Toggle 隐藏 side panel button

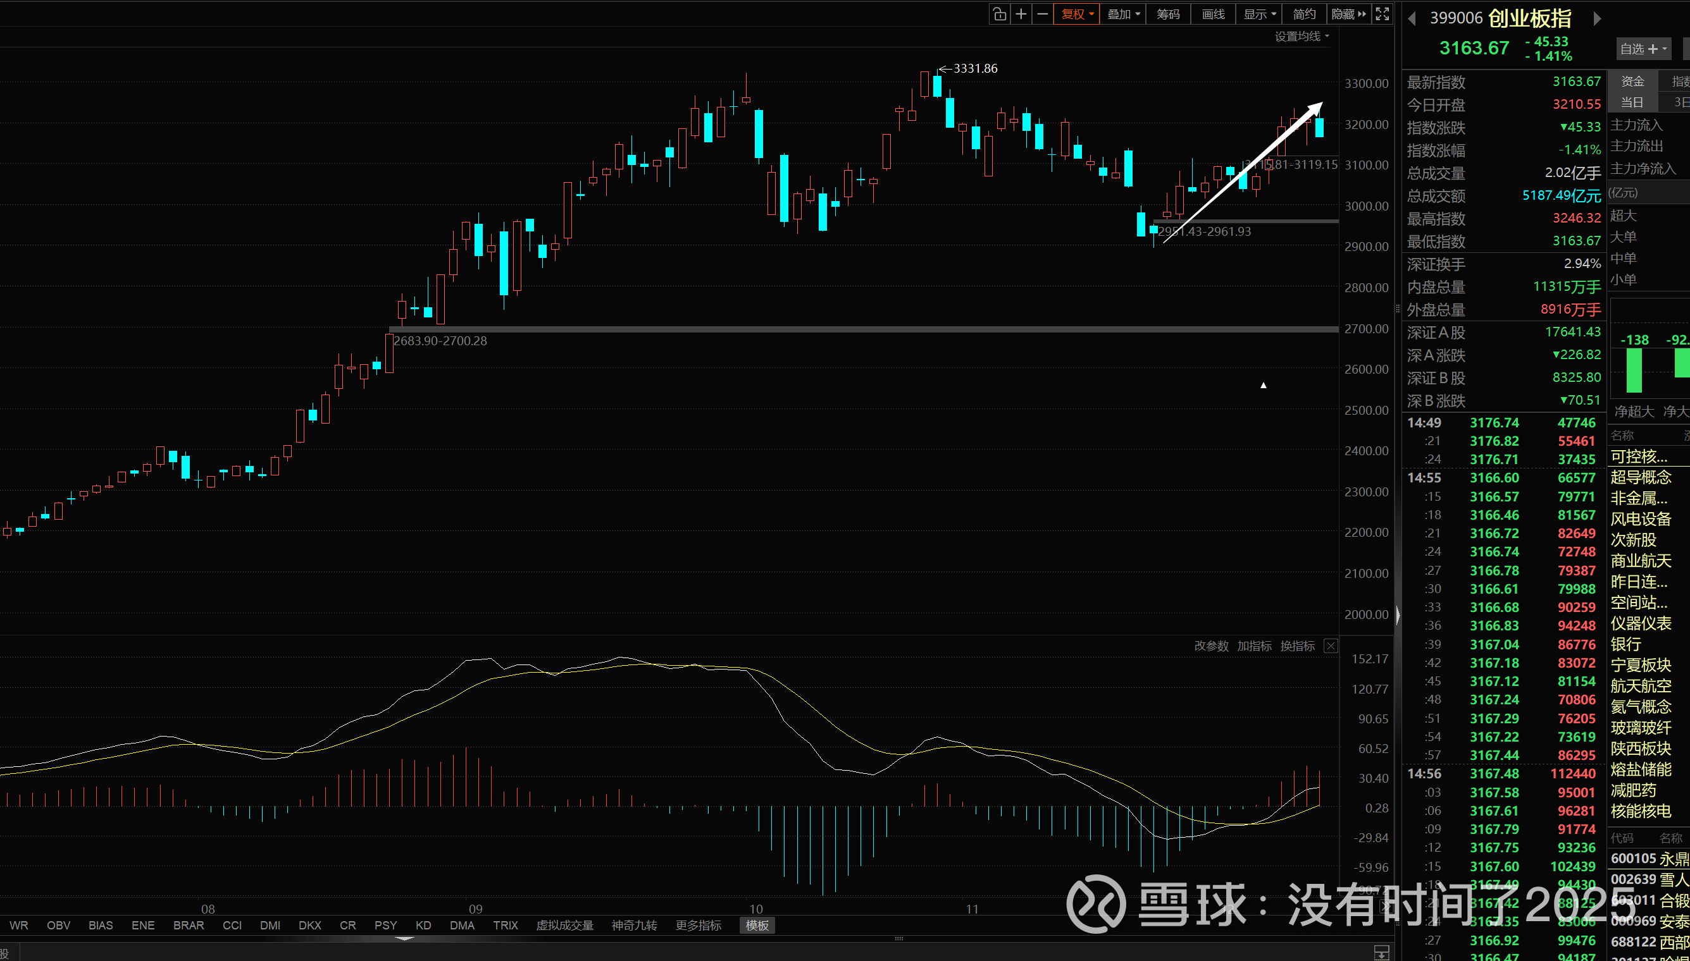(x=1348, y=14)
